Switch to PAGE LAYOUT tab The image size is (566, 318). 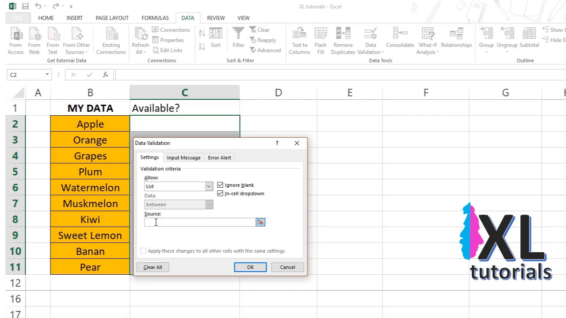coord(112,18)
